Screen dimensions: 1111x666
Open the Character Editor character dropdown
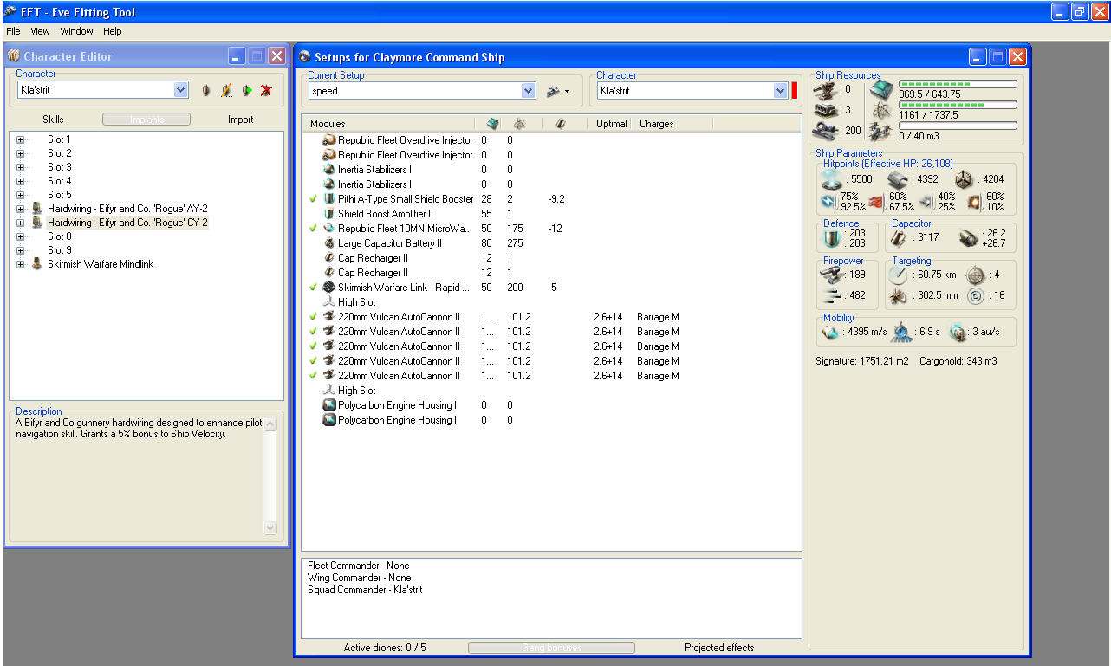tap(180, 90)
